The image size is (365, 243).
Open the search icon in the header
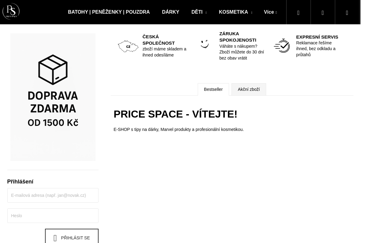click(298, 13)
